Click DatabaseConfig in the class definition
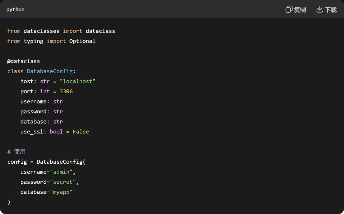This screenshot has height=214, width=344. pos(50,71)
